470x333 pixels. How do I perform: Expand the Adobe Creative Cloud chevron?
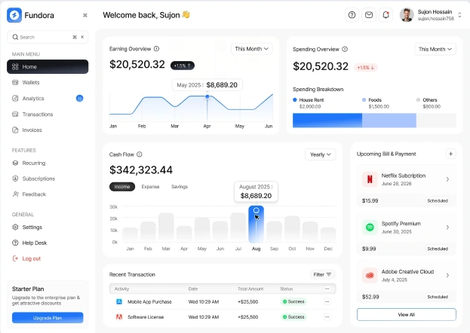click(447, 275)
